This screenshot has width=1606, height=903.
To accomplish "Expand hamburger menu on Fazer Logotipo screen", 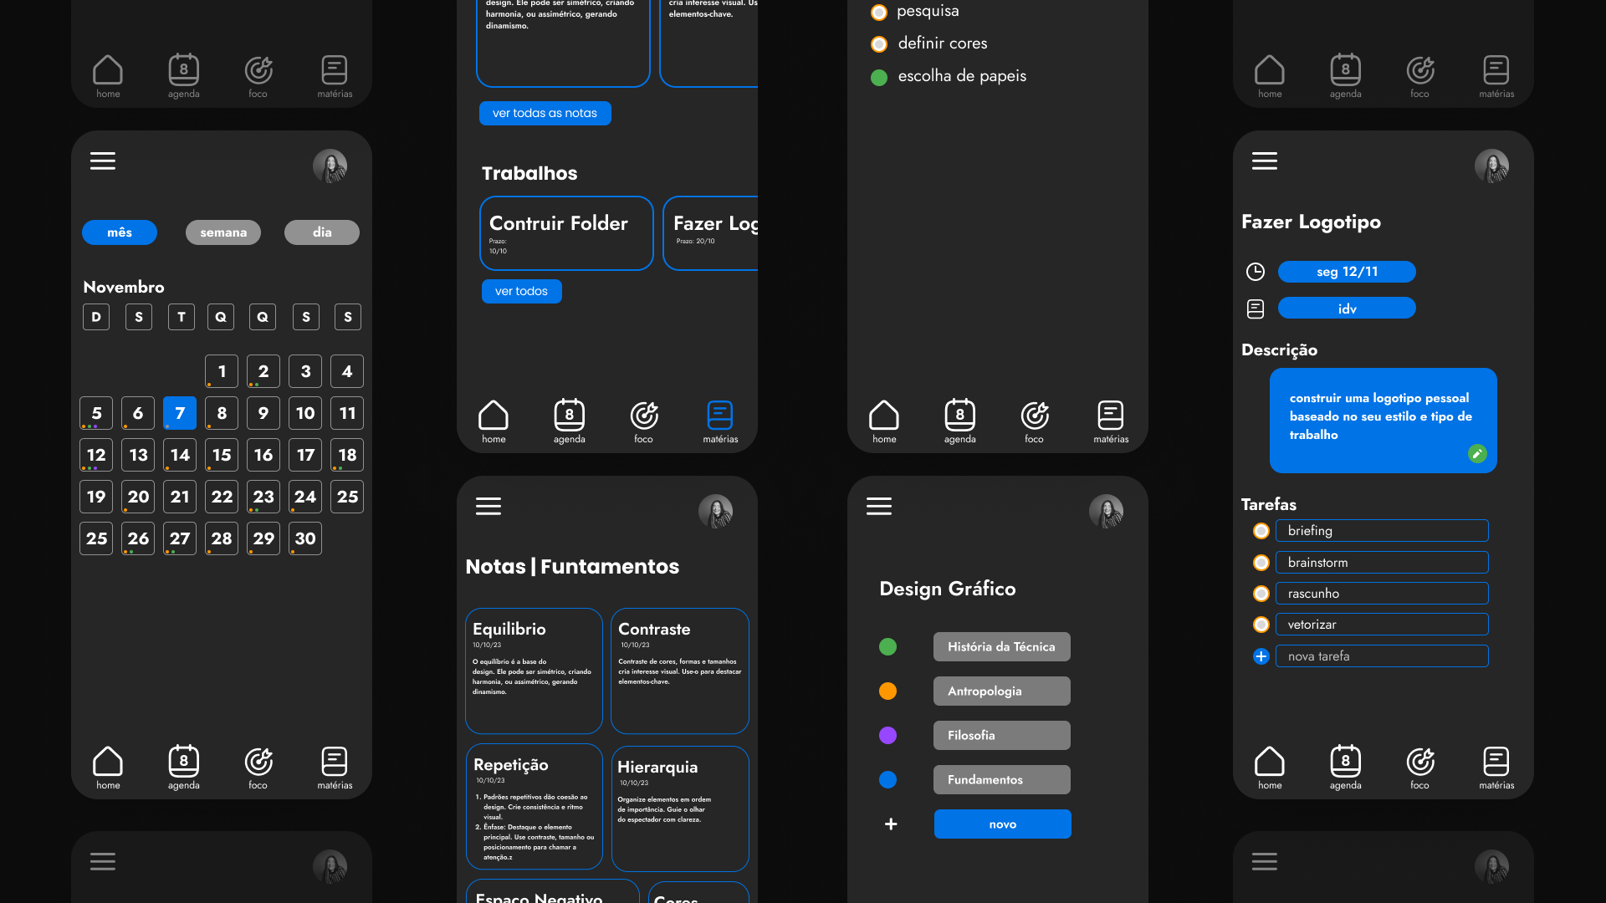I will (1265, 161).
